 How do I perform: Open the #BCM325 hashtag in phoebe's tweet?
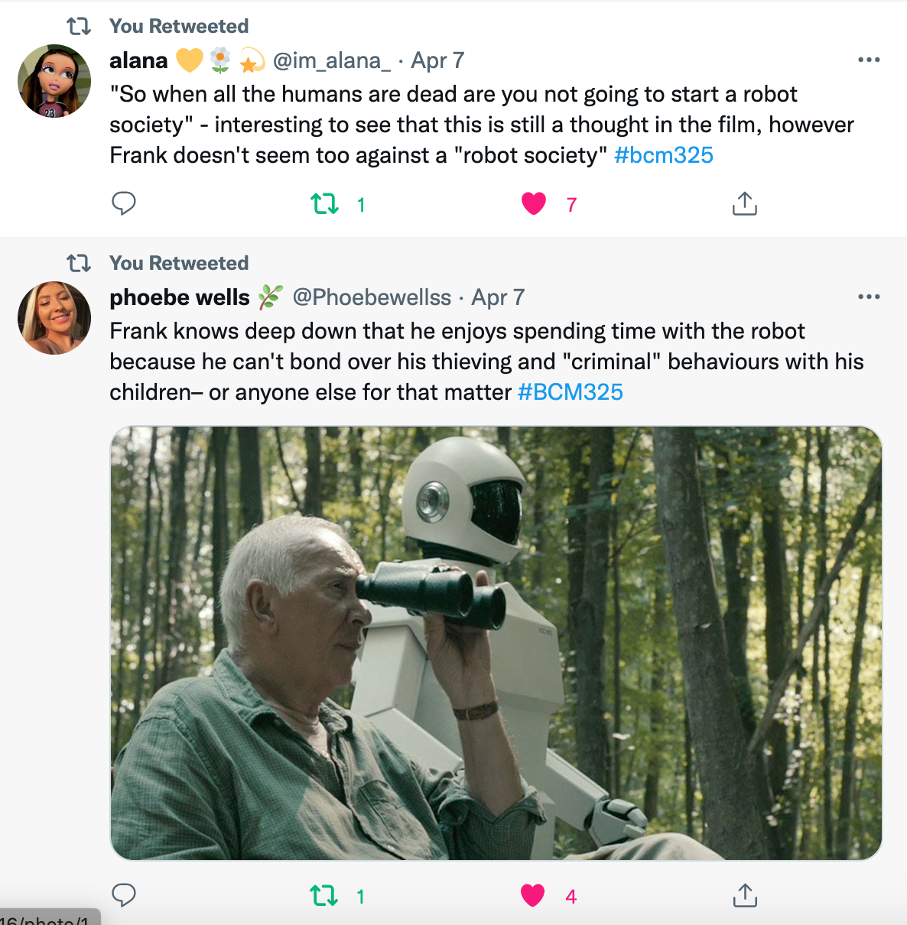click(x=571, y=392)
